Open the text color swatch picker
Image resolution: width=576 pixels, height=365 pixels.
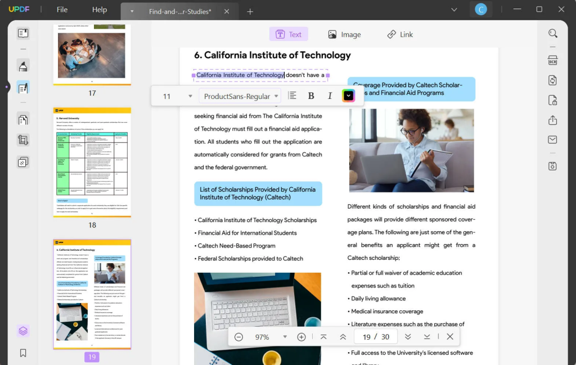[348, 95]
